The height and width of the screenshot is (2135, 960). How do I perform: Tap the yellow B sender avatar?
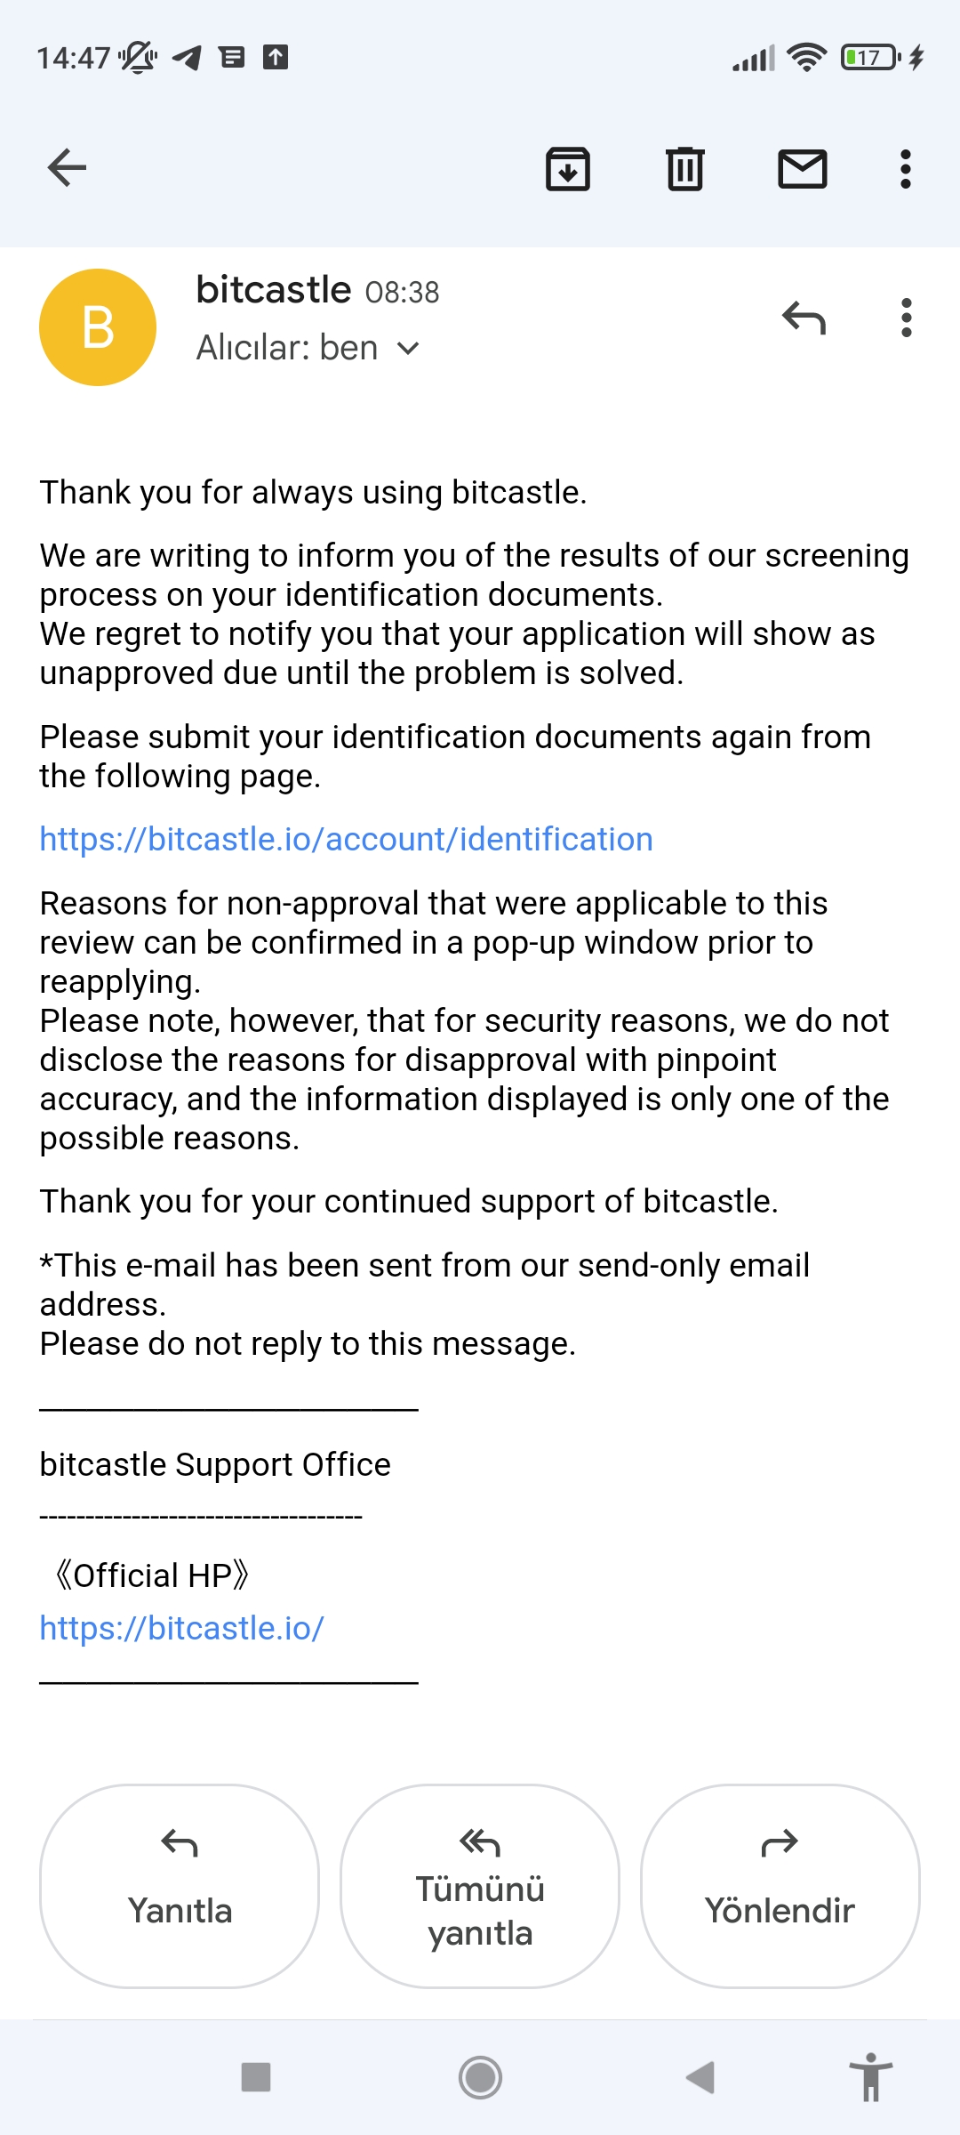(98, 327)
